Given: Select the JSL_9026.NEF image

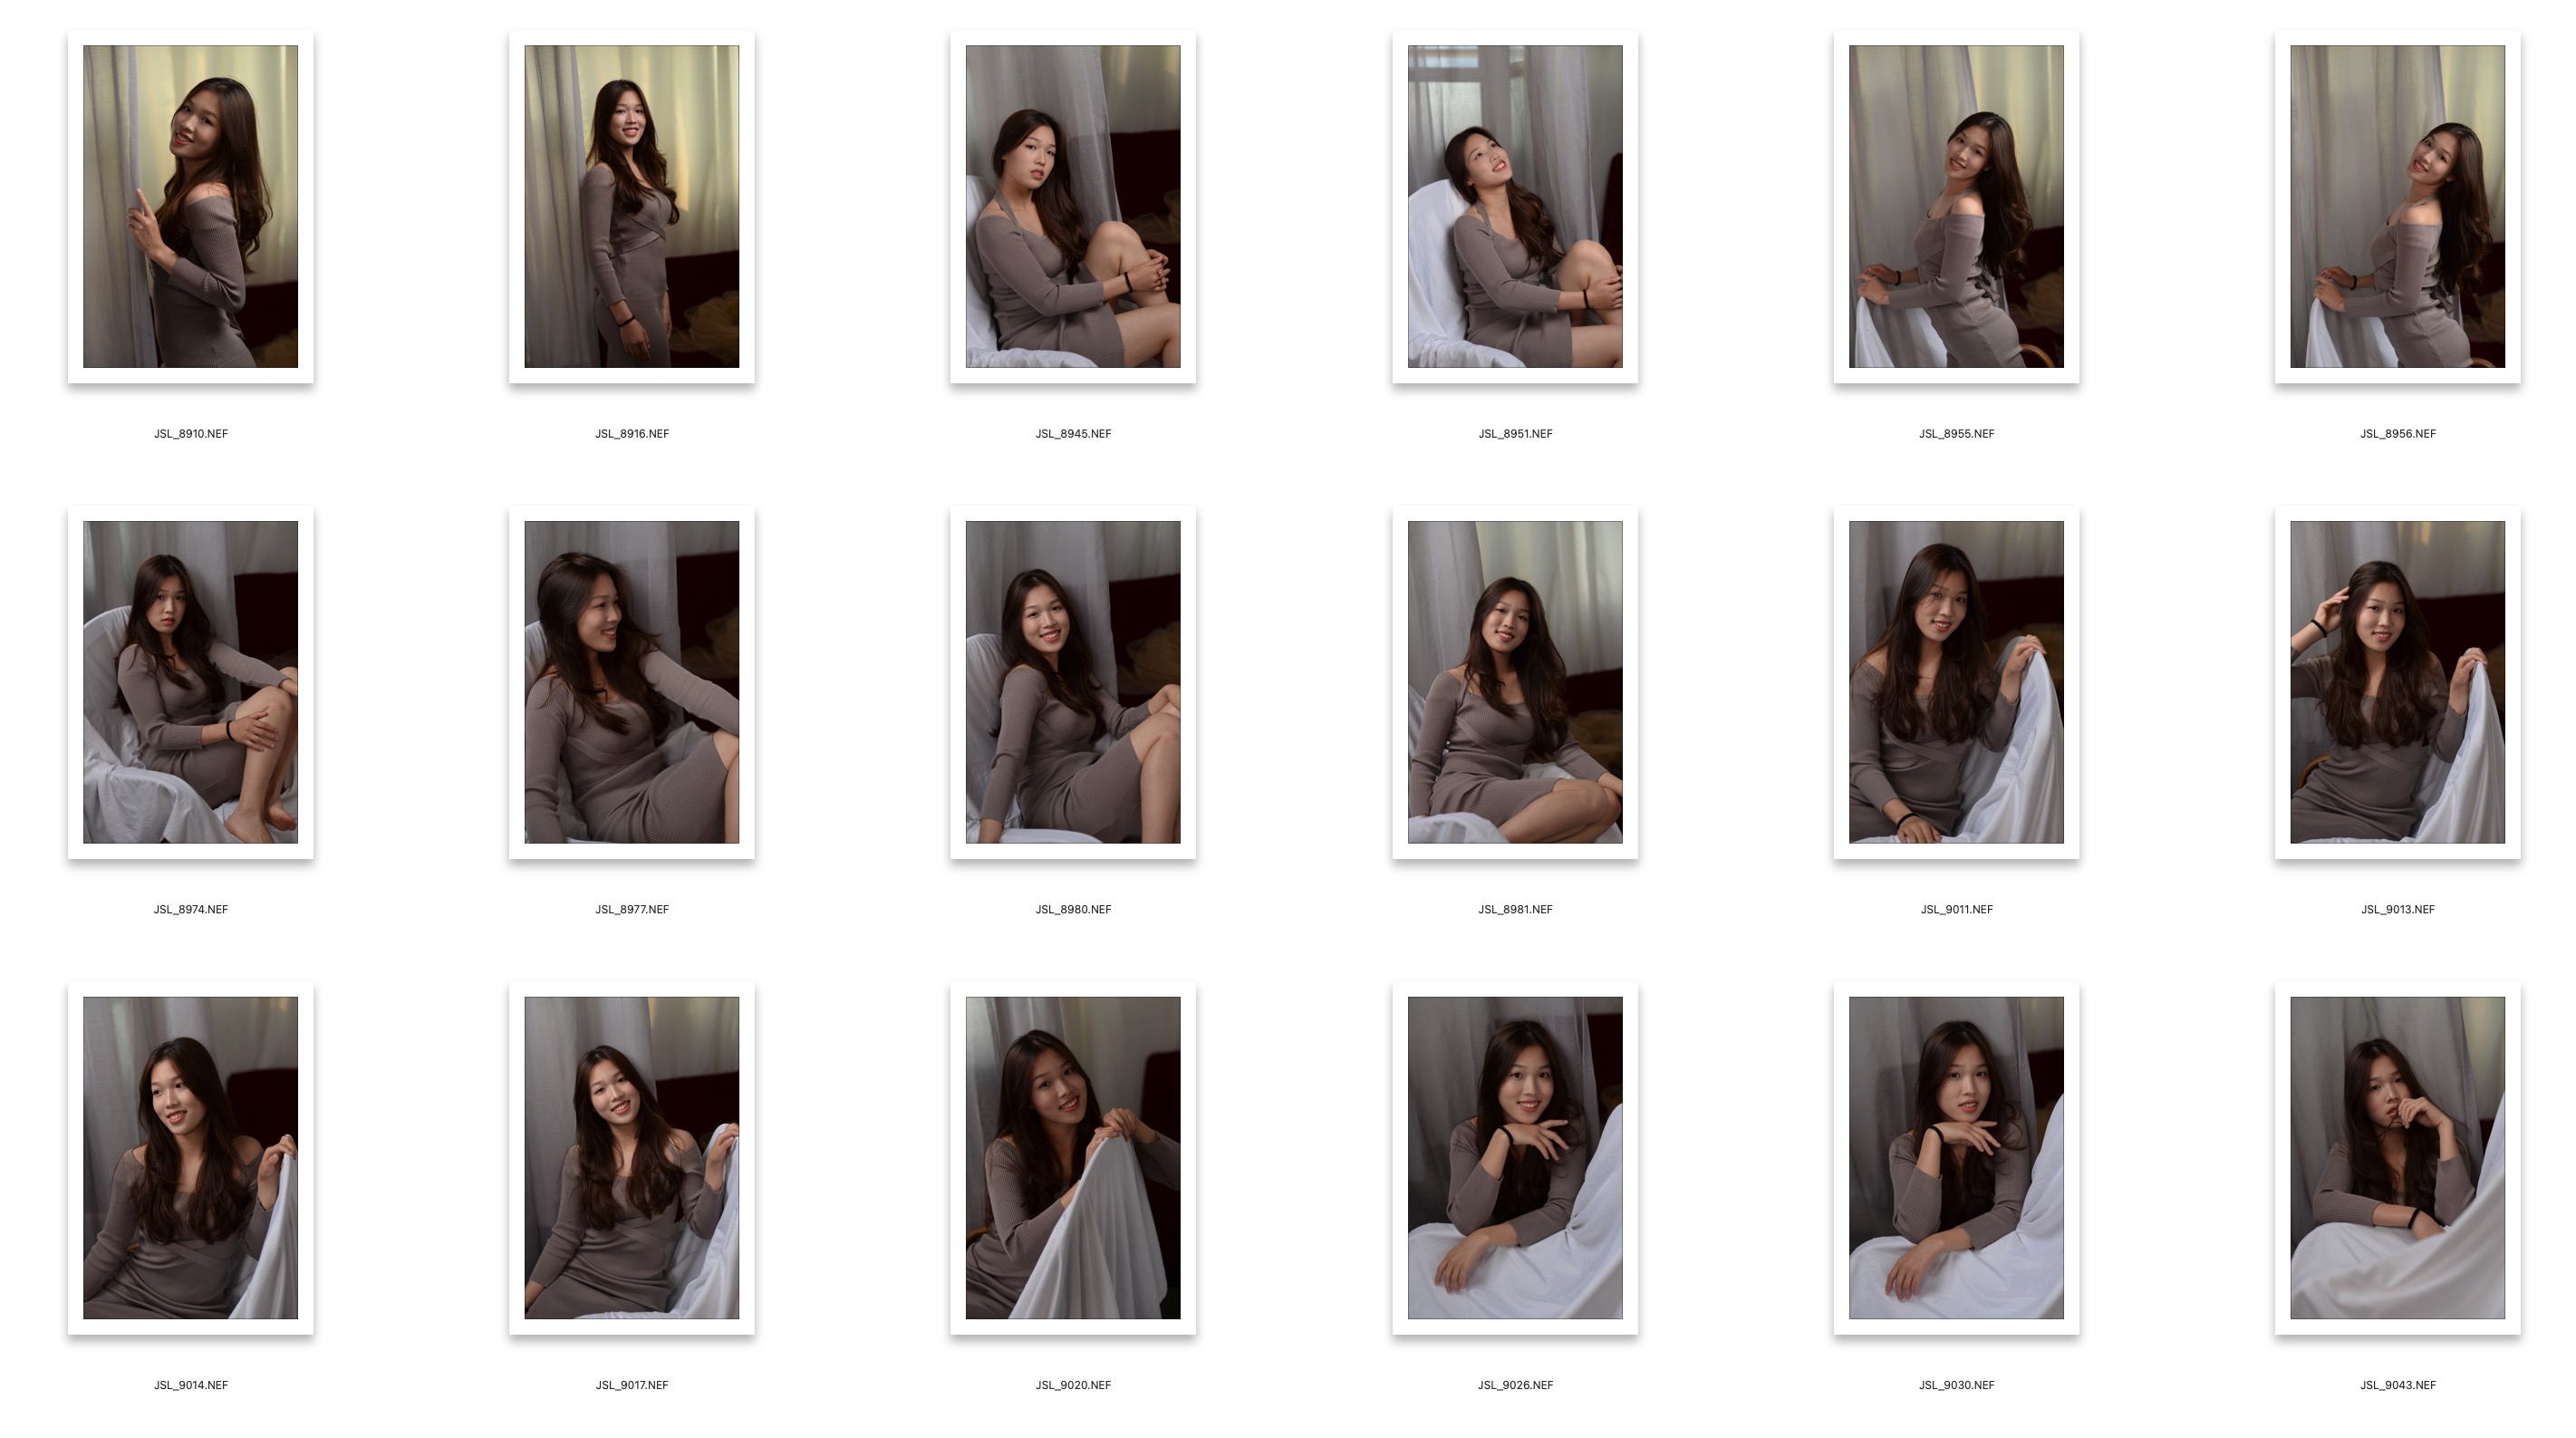Looking at the screenshot, I should coord(1515,1157).
